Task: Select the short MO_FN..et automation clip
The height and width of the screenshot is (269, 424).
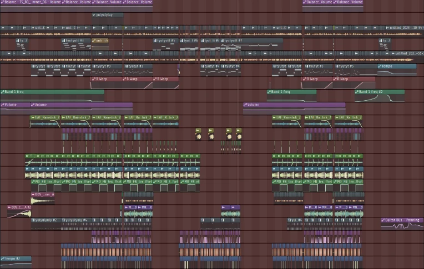Action: pos(190,185)
